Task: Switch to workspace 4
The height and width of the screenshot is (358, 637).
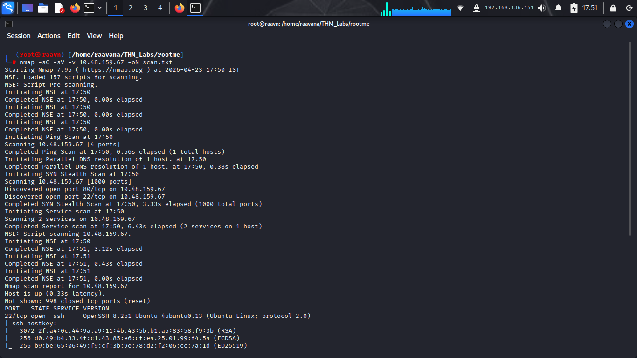Action: pos(160,8)
